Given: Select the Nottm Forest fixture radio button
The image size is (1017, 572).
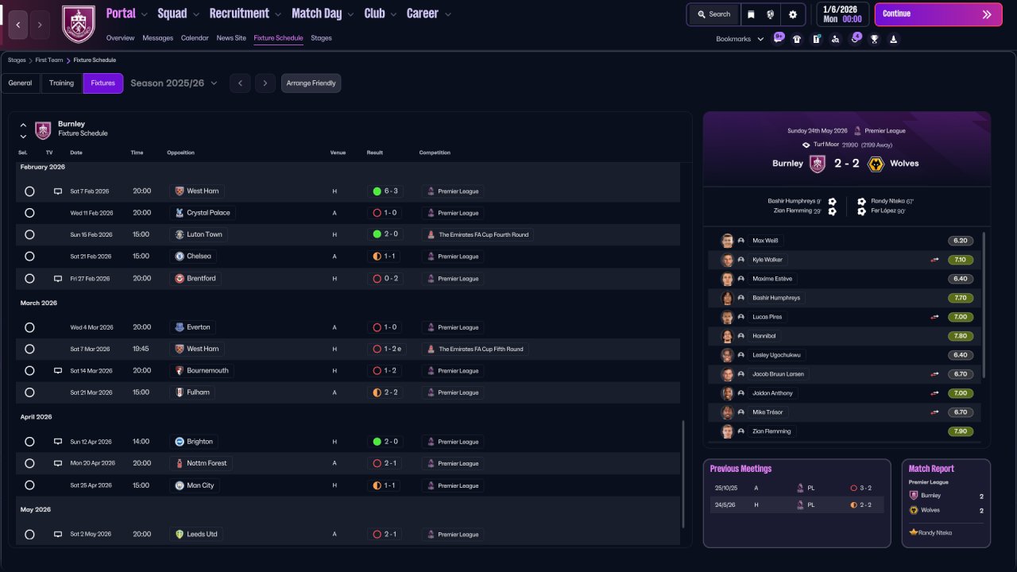Looking at the screenshot, I should (29, 463).
